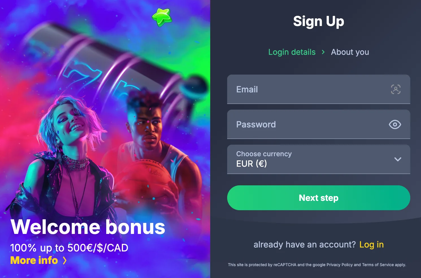
Task: Click the chevron between Login details and About you
Action: (x=323, y=52)
